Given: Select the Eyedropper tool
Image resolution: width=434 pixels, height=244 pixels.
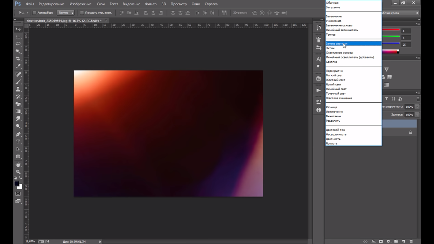Looking at the screenshot, I should (18, 66).
